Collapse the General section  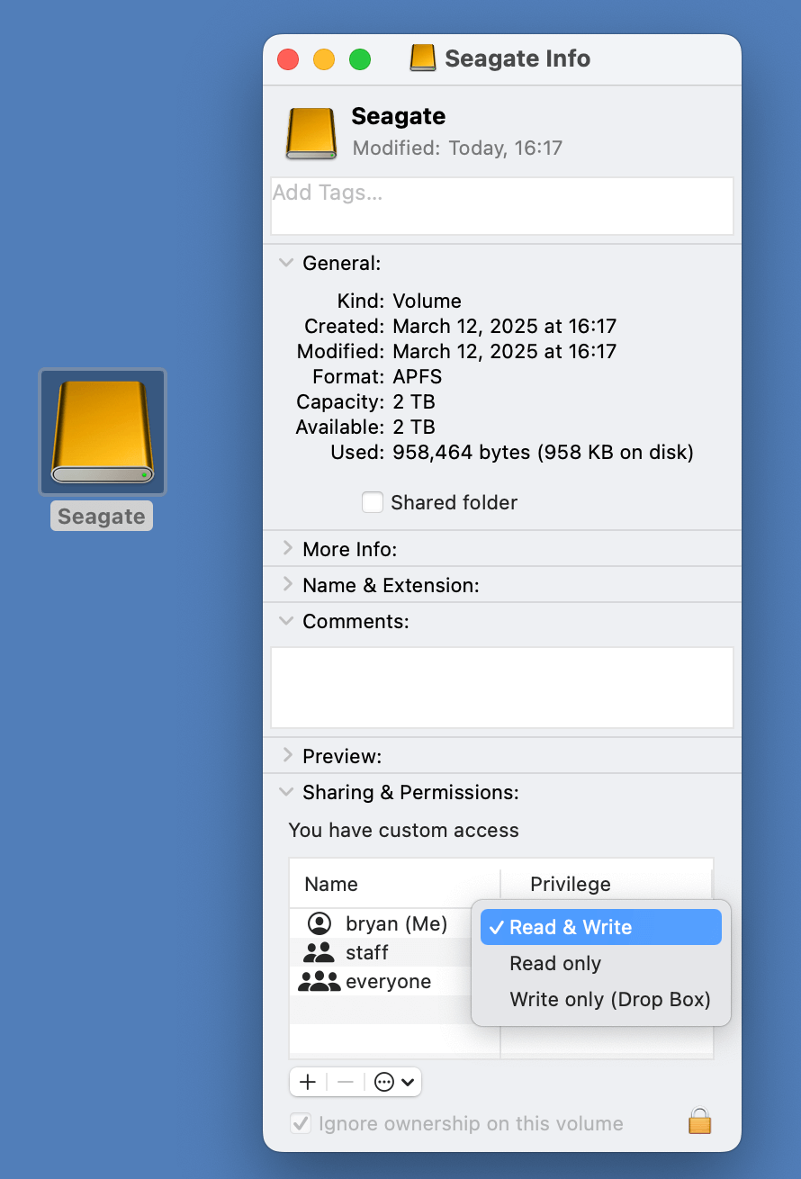(286, 262)
